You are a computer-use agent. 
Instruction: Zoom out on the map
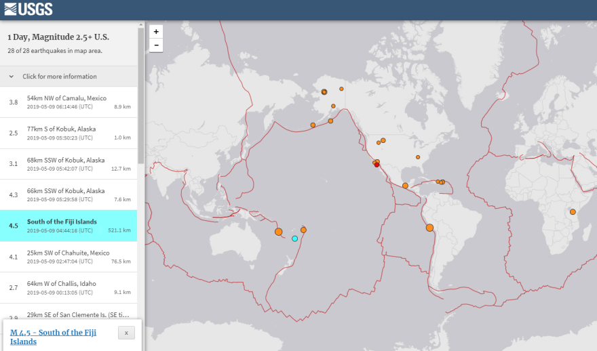pos(157,45)
